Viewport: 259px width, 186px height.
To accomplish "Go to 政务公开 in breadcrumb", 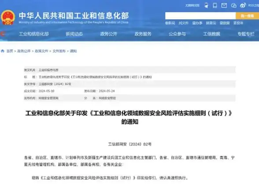I will (24, 51).
